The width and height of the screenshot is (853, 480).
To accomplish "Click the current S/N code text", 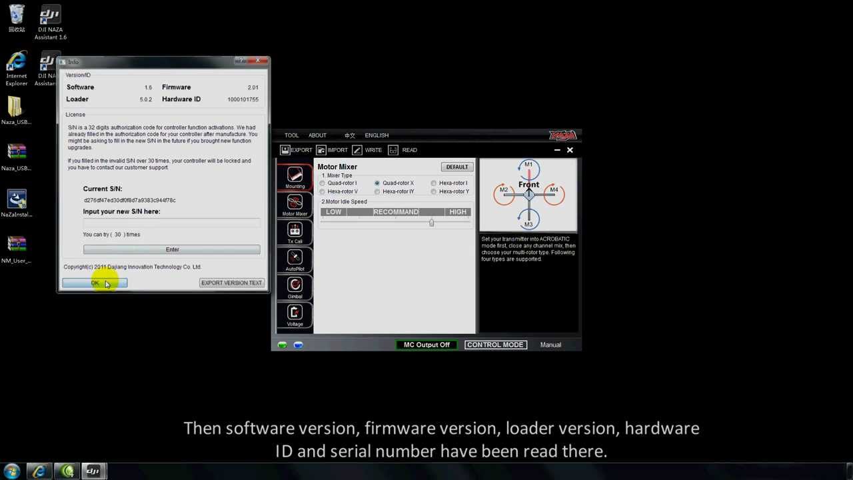I will 130,200.
